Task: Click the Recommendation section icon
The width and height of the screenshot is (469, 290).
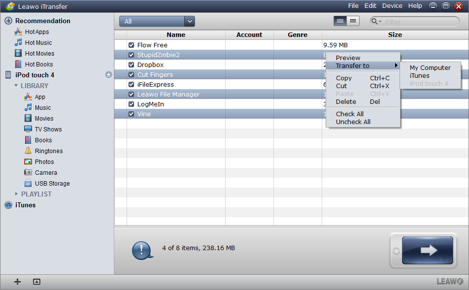Action: (8, 21)
